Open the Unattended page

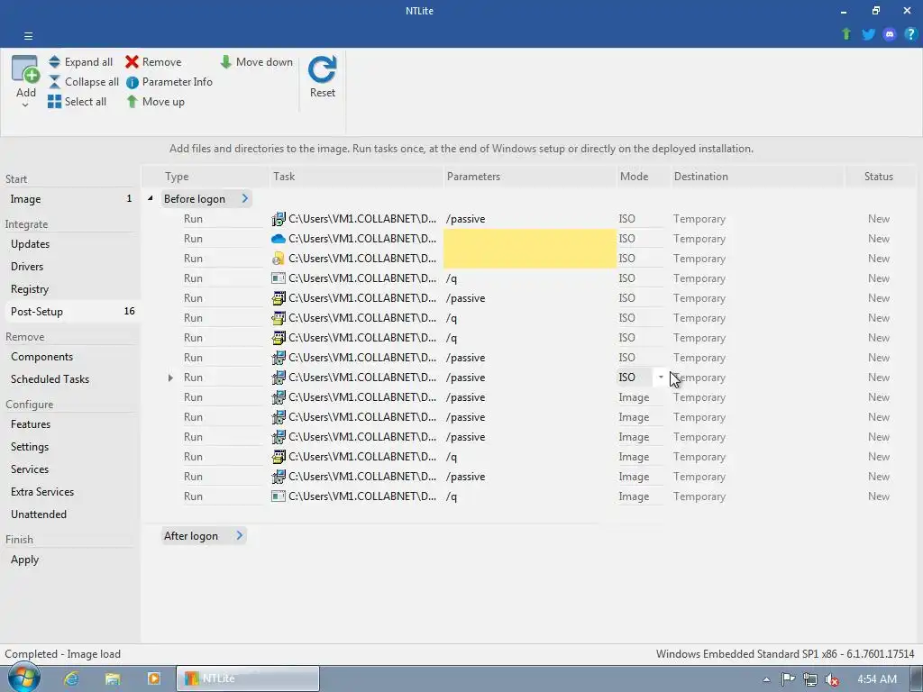70,514
